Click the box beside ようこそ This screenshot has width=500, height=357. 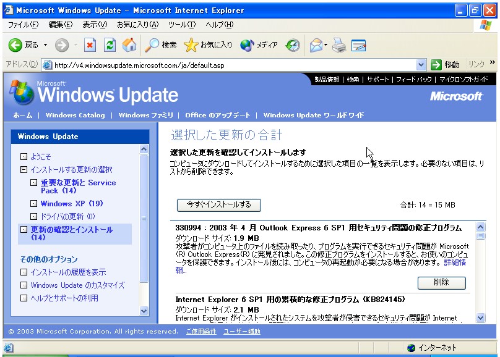(x=24, y=156)
